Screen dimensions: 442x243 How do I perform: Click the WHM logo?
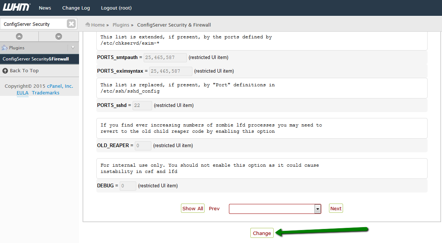[x=17, y=7]
